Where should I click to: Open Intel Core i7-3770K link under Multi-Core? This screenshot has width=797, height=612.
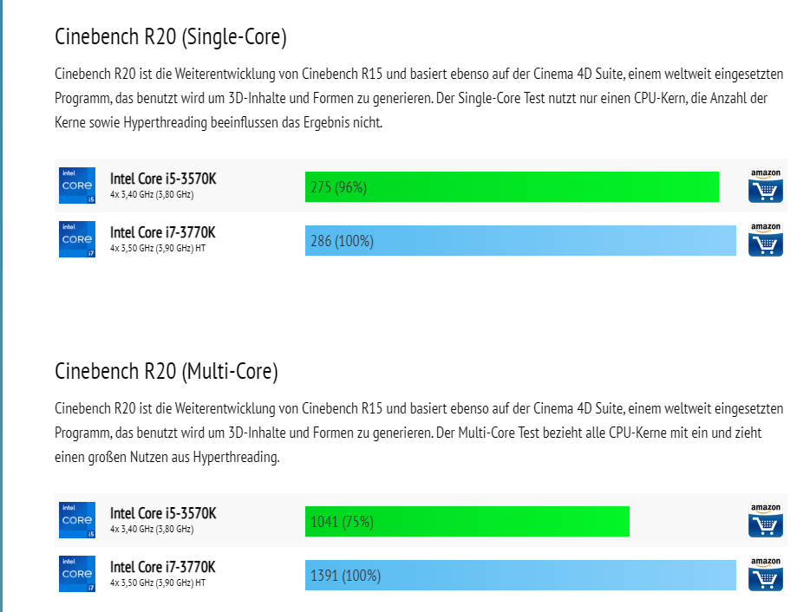(x=162, y=567)
